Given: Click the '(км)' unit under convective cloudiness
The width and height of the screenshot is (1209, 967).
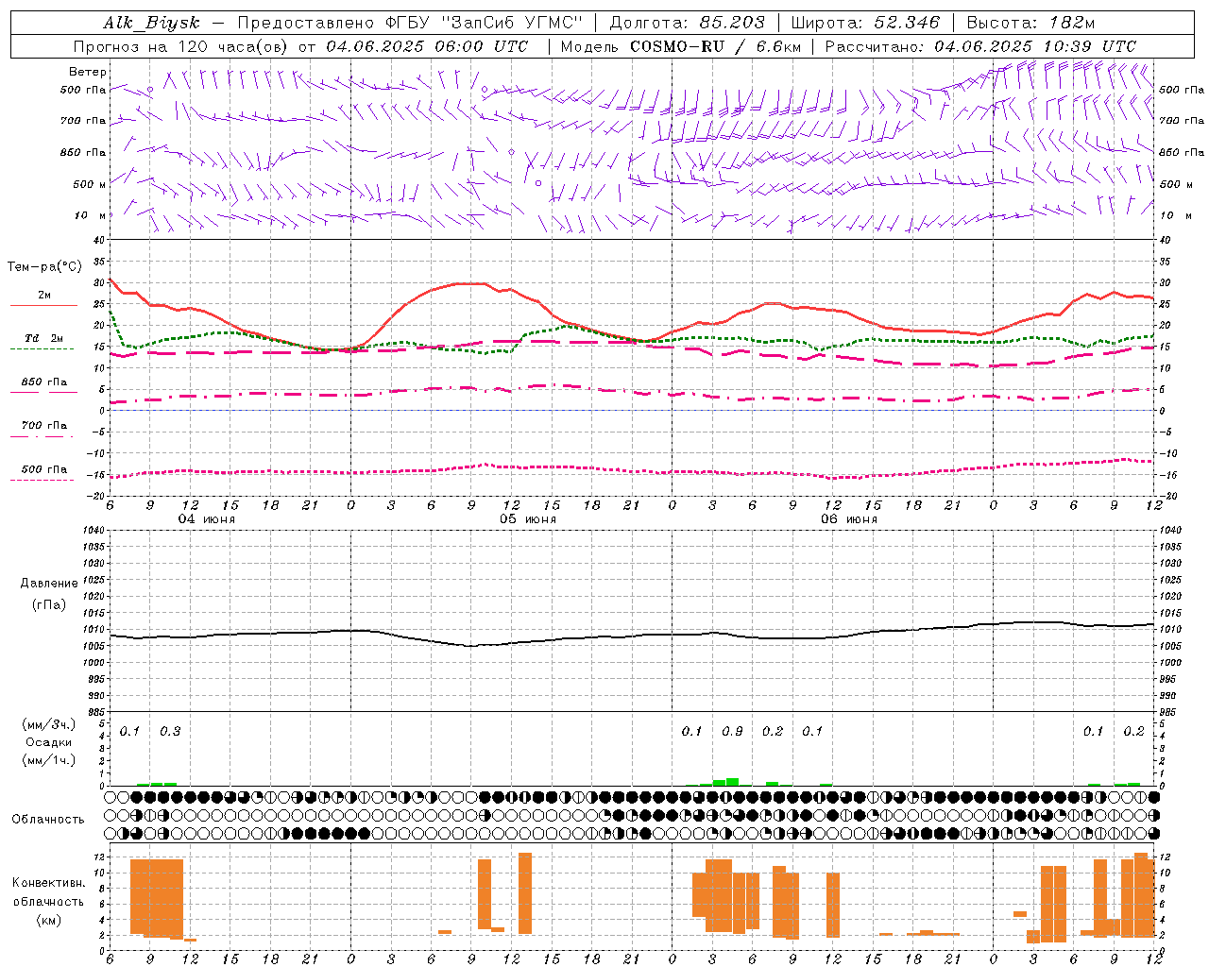Looking at the screenshot, I should coord(49,920).
